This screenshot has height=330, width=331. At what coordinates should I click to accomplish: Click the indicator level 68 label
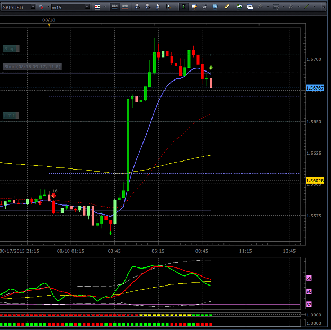(309, 278)
